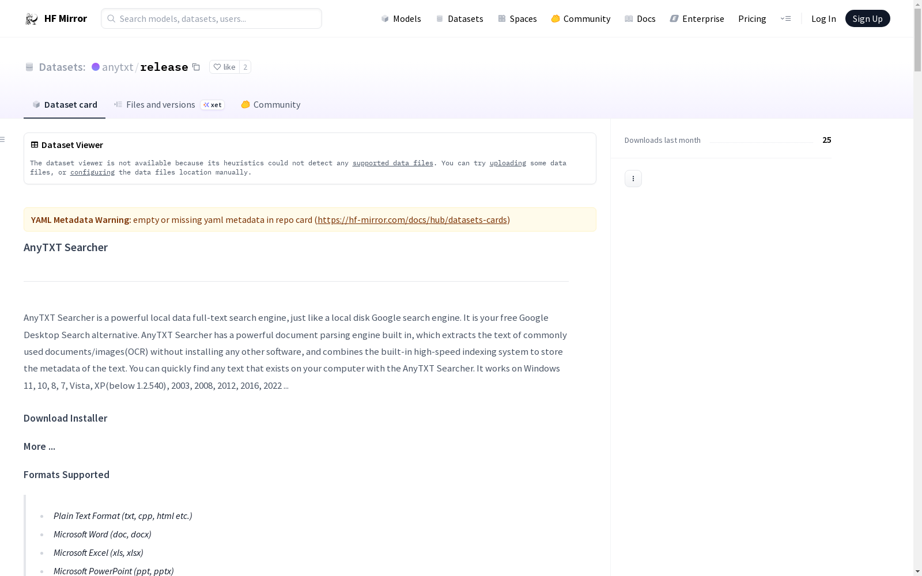Screen dimensions: 922x576
Task: Click Log In
Action: (823, 18)
